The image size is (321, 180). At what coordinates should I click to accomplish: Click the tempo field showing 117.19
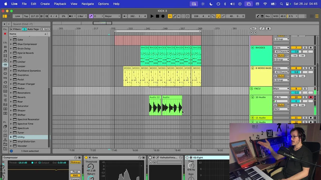point(35,16)
